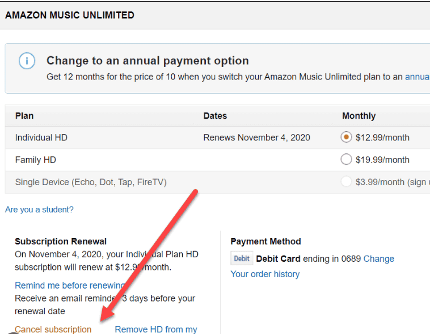Click the "Cancel subscription" link

pos(53,329)
